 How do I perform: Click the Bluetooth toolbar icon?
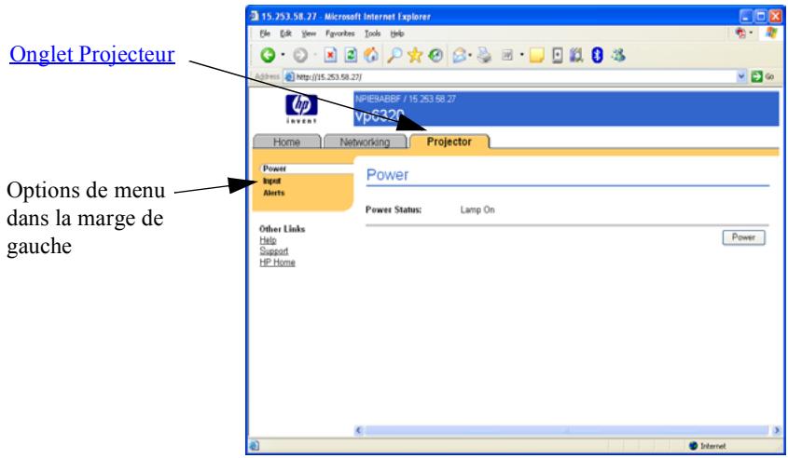coord(597,55)
